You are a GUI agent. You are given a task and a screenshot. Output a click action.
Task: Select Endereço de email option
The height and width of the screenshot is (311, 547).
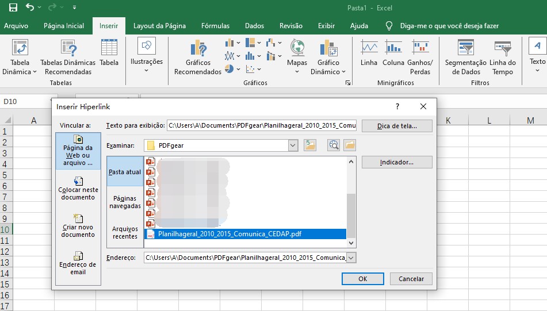78,263
